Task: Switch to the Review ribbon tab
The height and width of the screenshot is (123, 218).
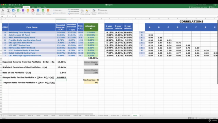Action: (39, 7)
